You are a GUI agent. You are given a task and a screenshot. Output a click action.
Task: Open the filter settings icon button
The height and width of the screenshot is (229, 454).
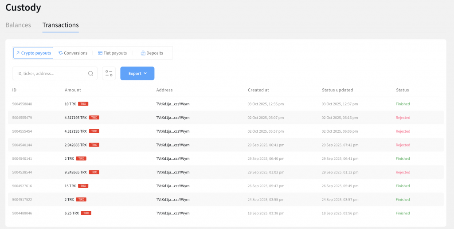pyautogui.click(x=109, y=74)
